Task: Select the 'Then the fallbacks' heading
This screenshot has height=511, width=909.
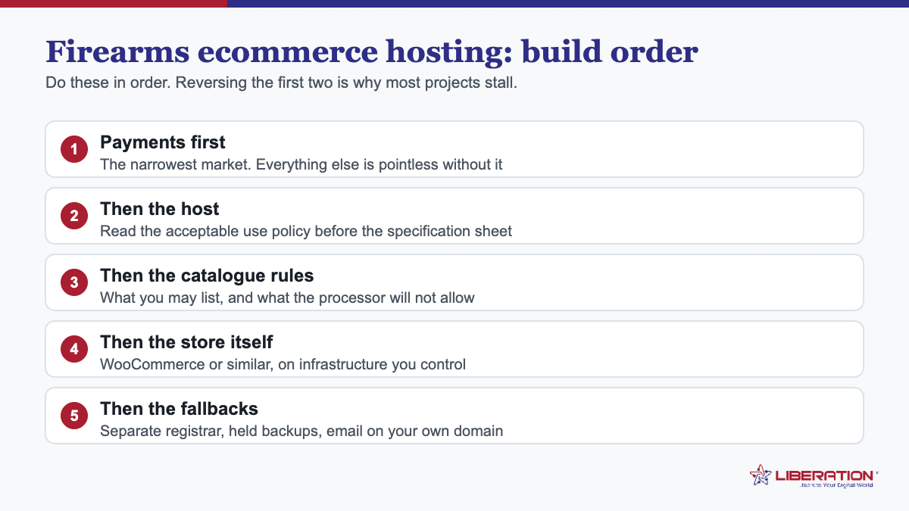Action: (179, 409)
